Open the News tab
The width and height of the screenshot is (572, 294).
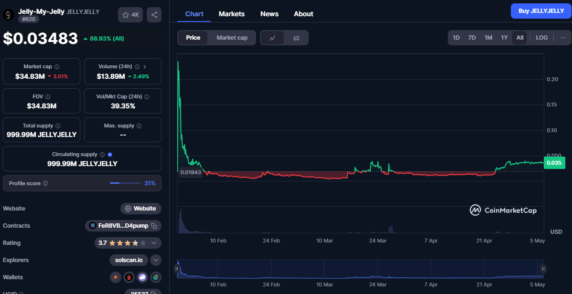(269, 14)
